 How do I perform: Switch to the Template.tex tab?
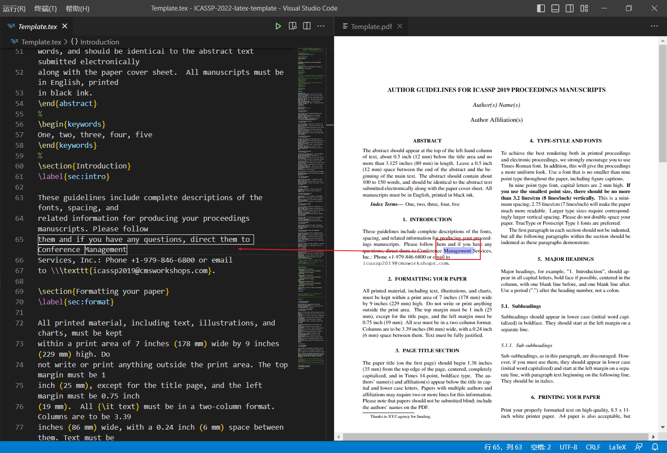pyautogui.click(x=38, y=26)
